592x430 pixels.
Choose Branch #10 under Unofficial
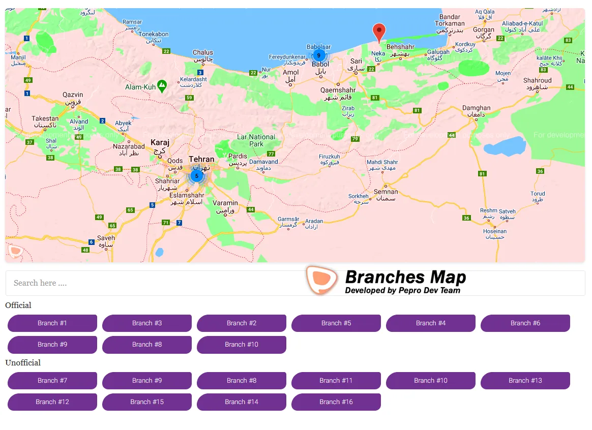click(x=431, y=381)
